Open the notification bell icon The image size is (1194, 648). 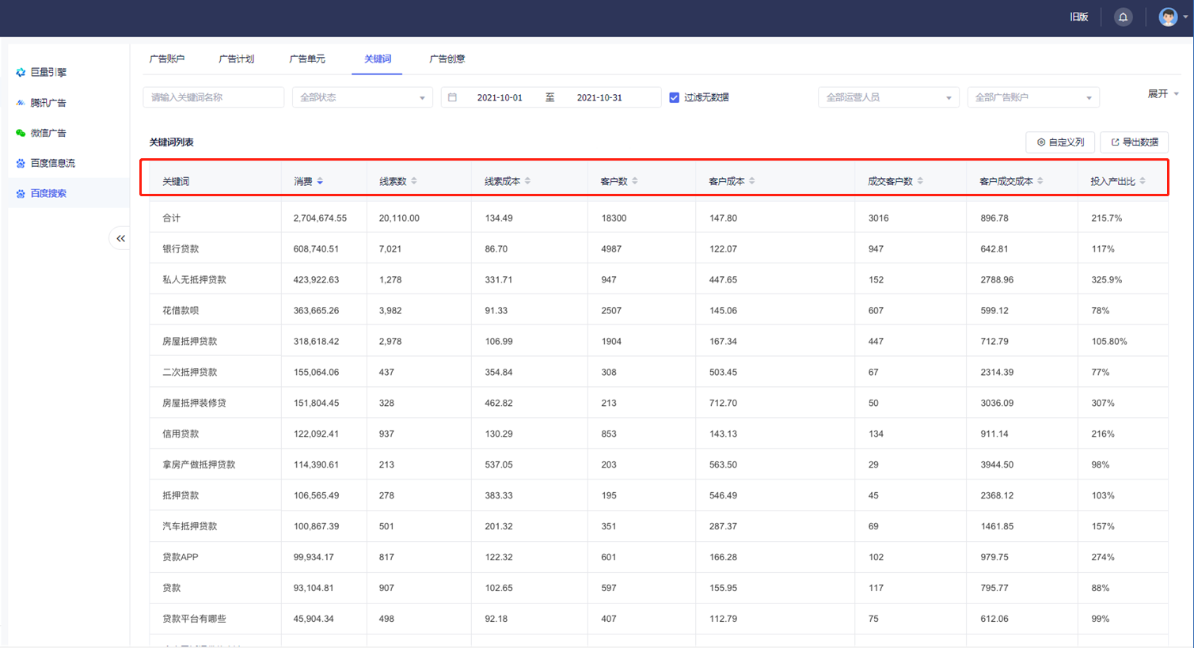(x=1123, y=17)
